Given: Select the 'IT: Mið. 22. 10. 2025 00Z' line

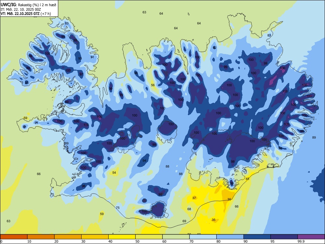Looking at the screenshot, I should (x=21, y=9).
